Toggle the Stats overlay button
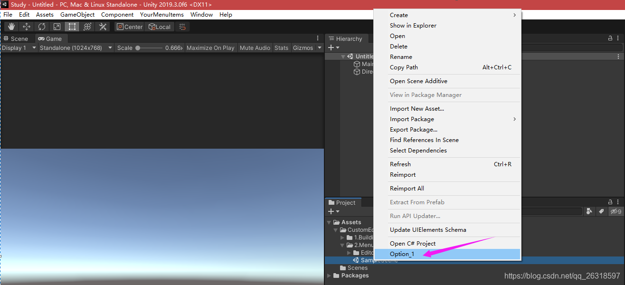625x285 pixels. 281,47
